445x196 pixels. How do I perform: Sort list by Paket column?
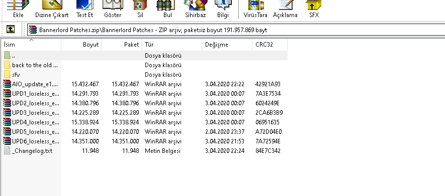122,45
